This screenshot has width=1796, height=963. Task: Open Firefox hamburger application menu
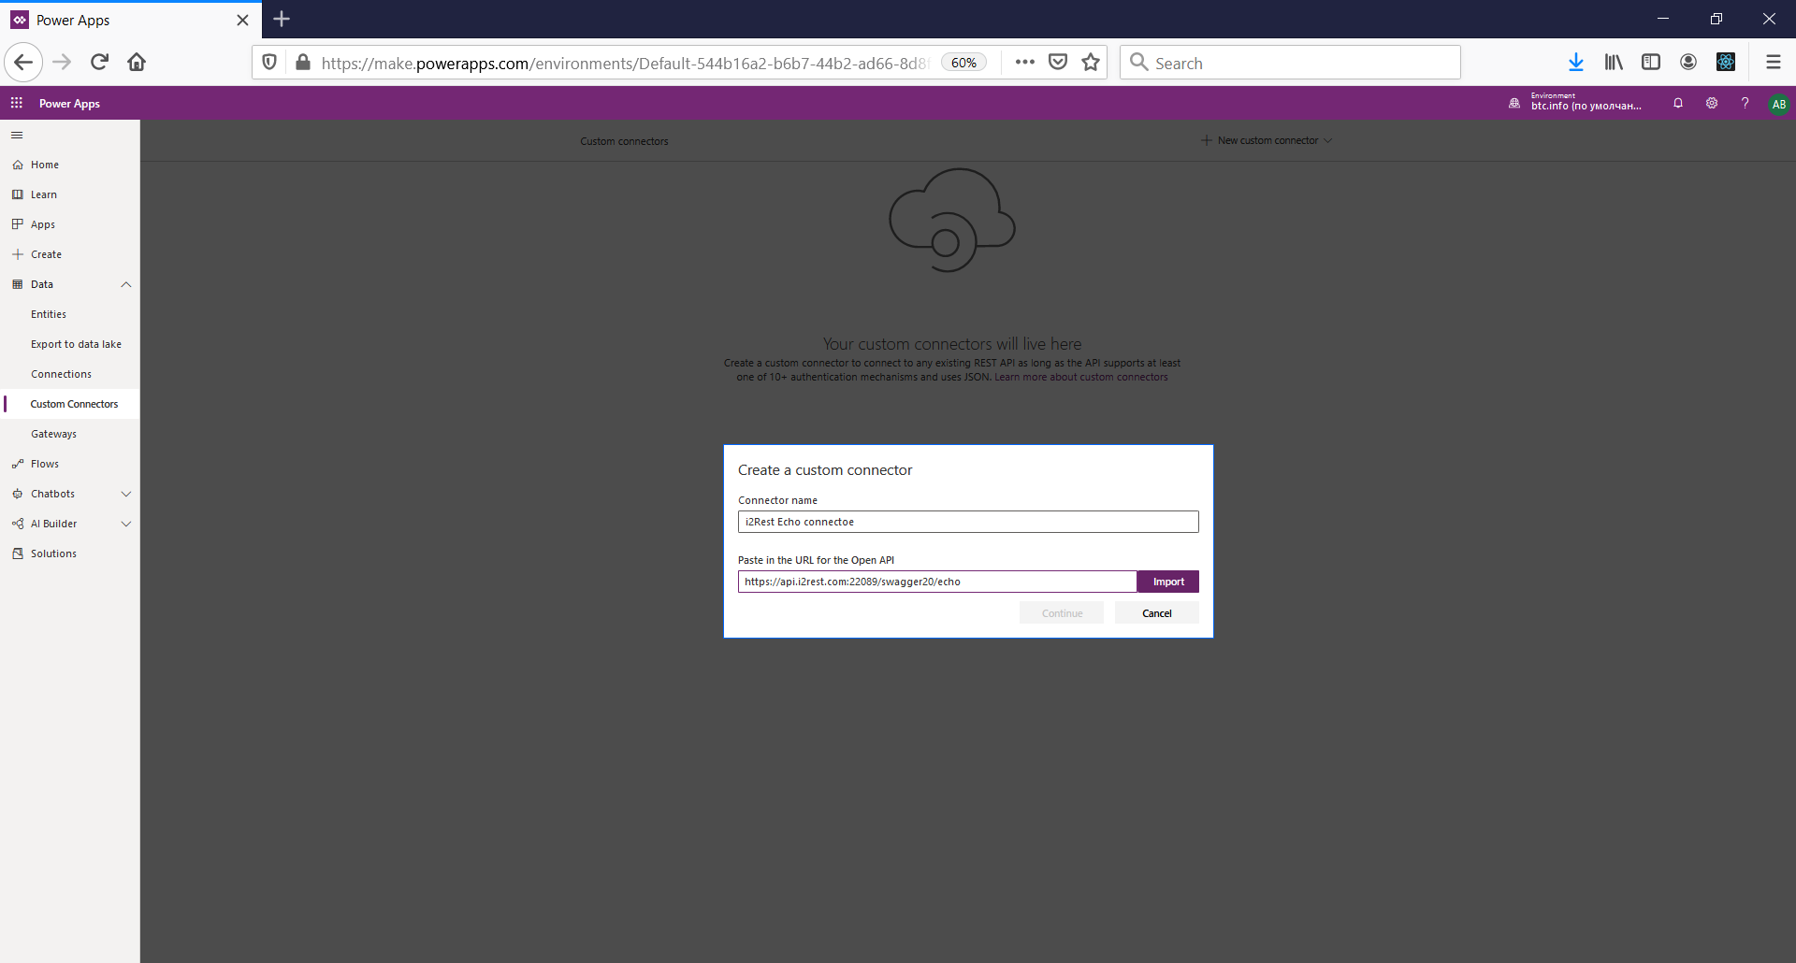tap(1773, 63)
